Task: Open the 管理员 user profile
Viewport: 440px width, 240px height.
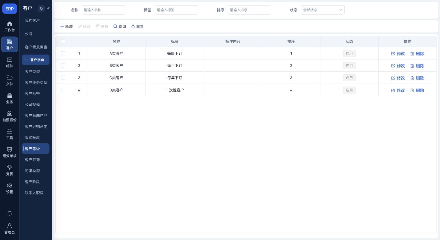Action: (10, 229)
